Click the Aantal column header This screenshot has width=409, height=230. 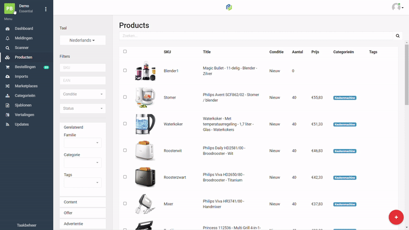(298, 52)
